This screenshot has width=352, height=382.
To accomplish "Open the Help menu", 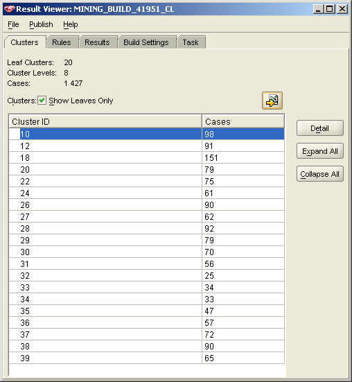I will 71,24.
